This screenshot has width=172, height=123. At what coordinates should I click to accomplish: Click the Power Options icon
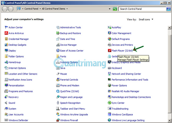click(110, 85)
